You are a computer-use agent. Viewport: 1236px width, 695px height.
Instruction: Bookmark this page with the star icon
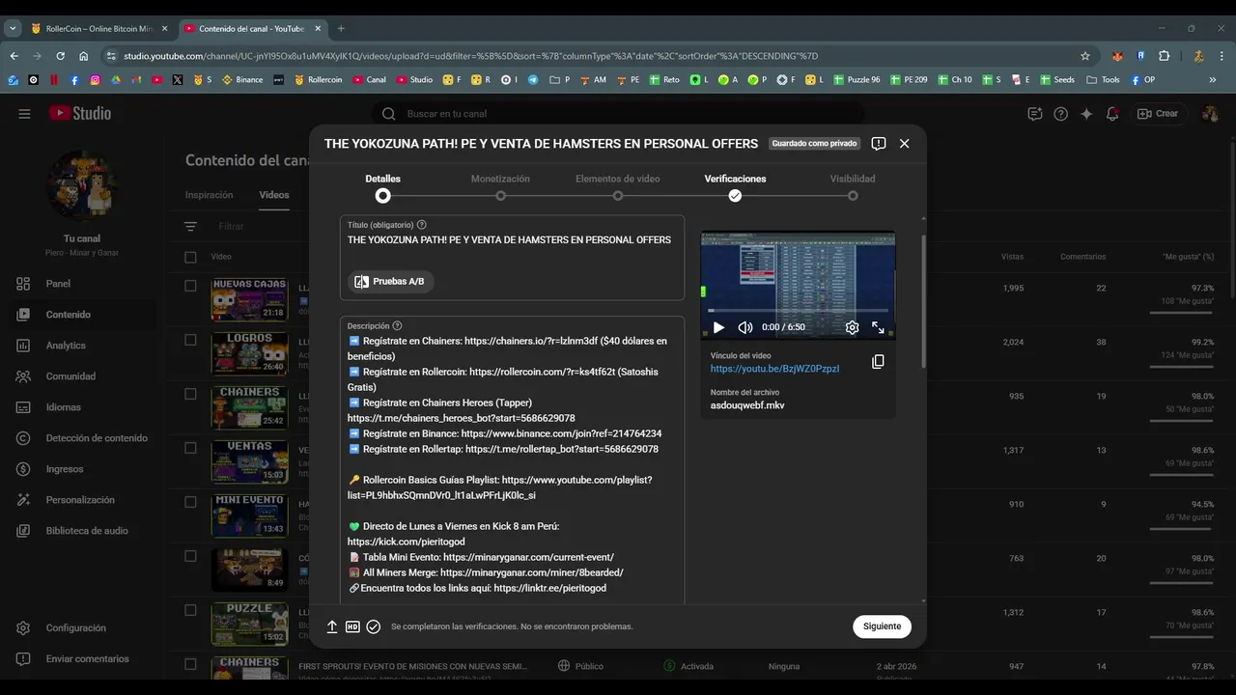click(1085, 56)
